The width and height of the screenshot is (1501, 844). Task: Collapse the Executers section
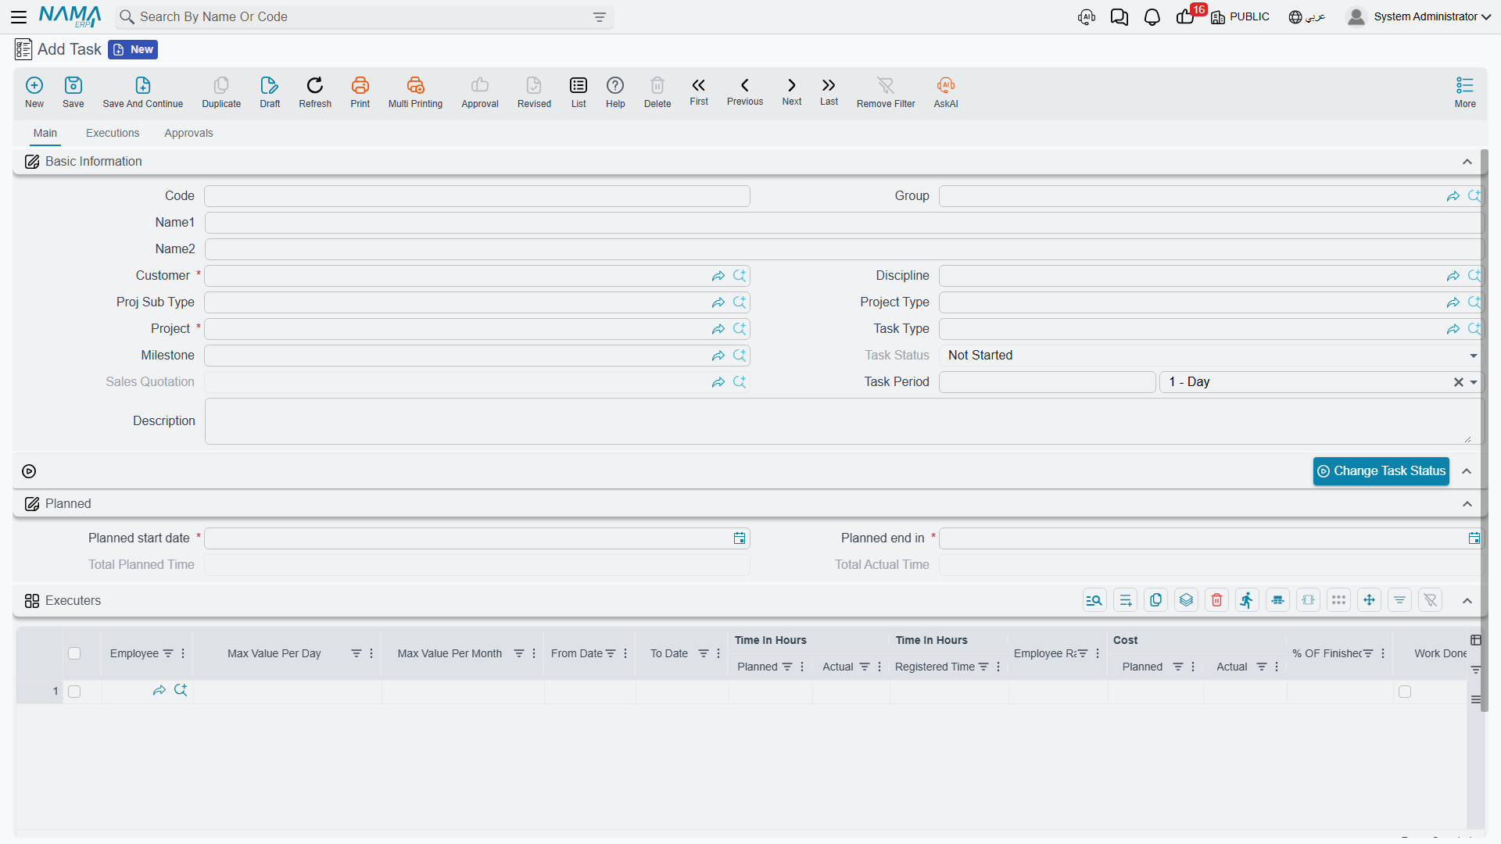tap(1467, 601)
